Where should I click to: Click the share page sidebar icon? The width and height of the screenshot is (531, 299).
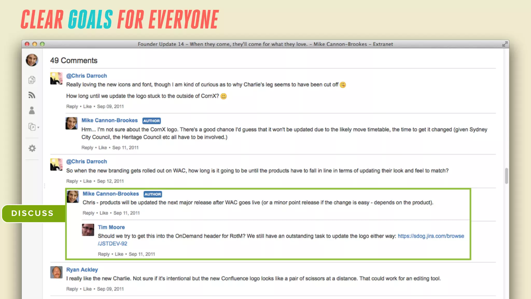pos(32,127)
